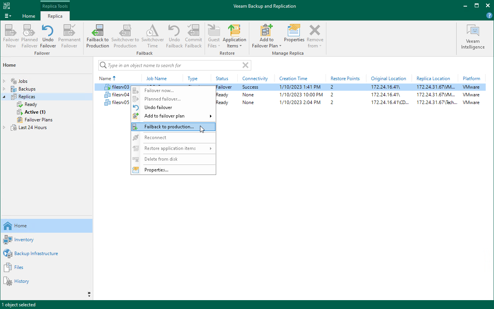494x309 pixels.
Task: Sort by the Original Location column header
Action: [389, 79]
